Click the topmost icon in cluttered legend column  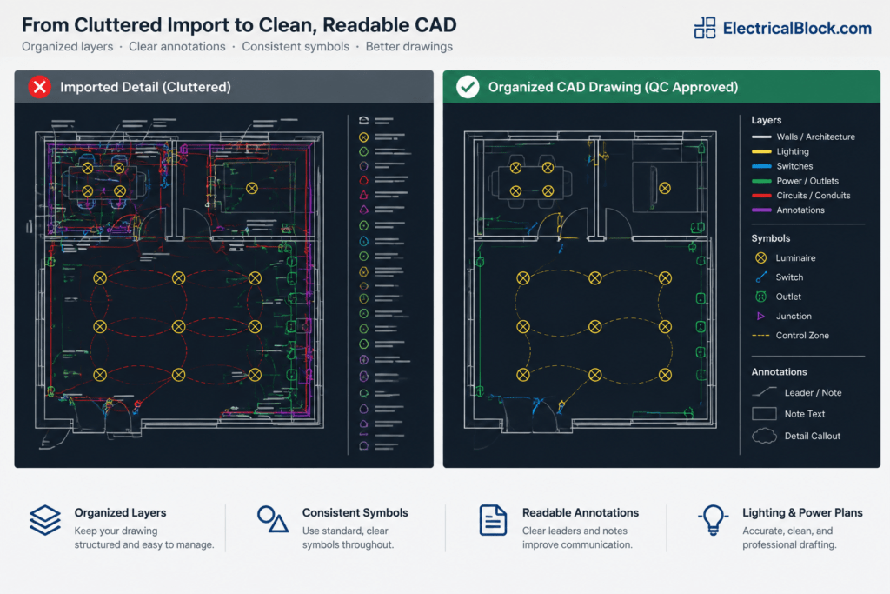click(x=364, y=120)
